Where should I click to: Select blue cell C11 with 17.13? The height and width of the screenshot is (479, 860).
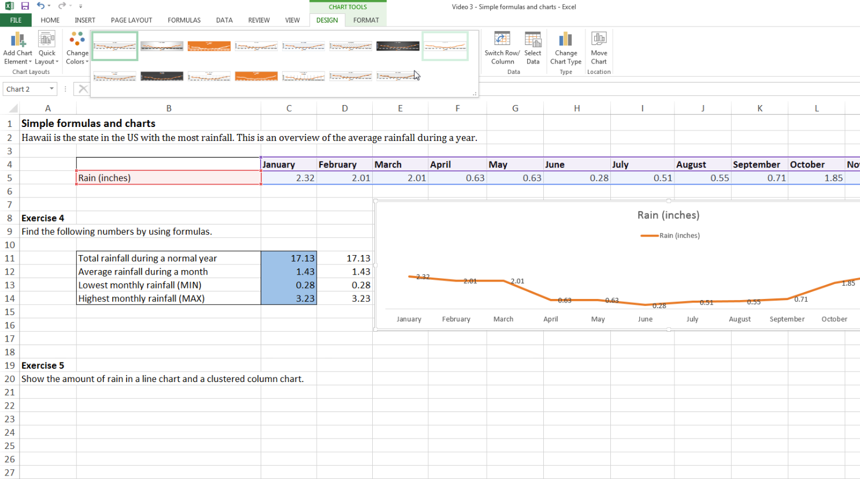289,258
